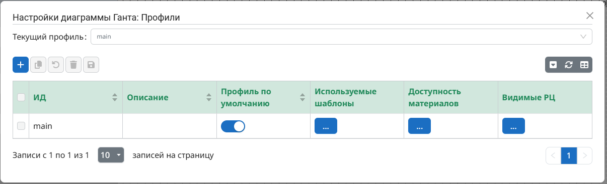Open Используемые шаблоны ellipsis button
Image resolution: width=607 pixels, height=184 pixels.
[x=326, y=126]
